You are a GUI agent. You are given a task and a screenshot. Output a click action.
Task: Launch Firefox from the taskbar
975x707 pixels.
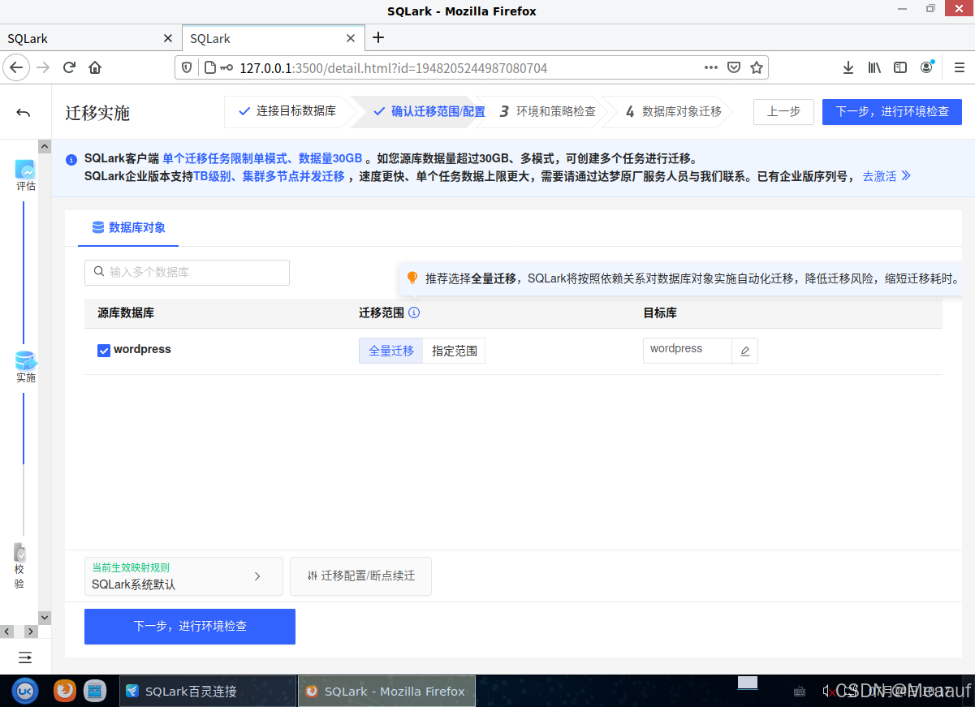[x=65, y=691]
